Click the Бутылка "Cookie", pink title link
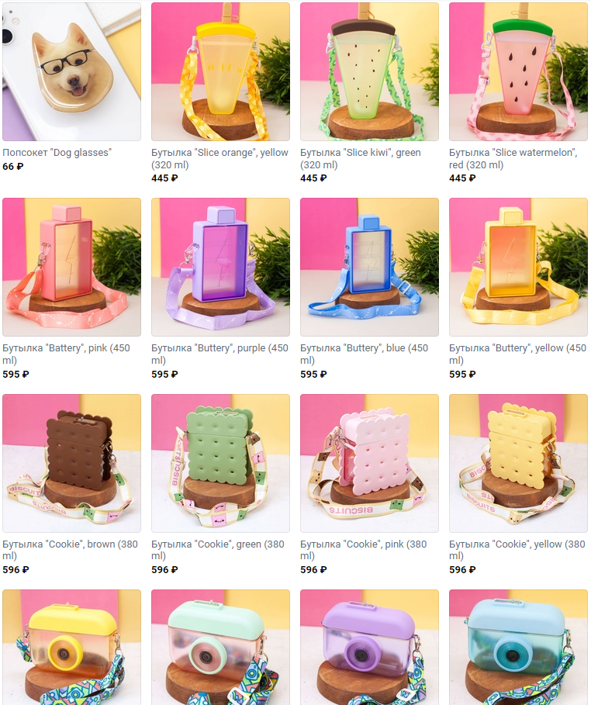 coord(364,550)
